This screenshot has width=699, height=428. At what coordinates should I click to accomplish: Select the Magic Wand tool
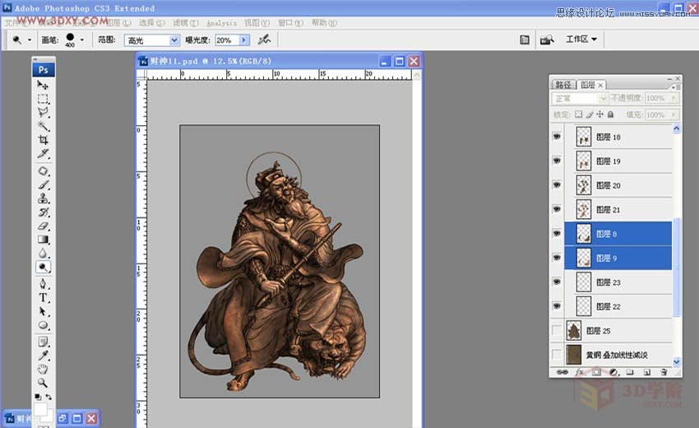(x=43, y=126)
